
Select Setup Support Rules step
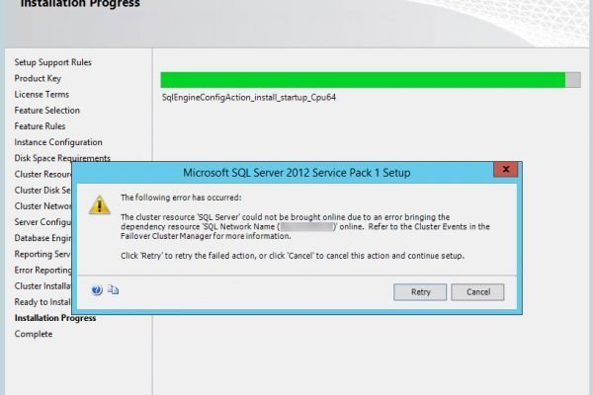pos(53,62)
